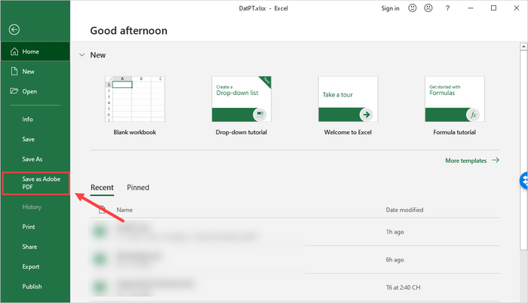Go back using the circled arrow icon
The height and width of the screenshot is (303, 528).
point(14,29)
